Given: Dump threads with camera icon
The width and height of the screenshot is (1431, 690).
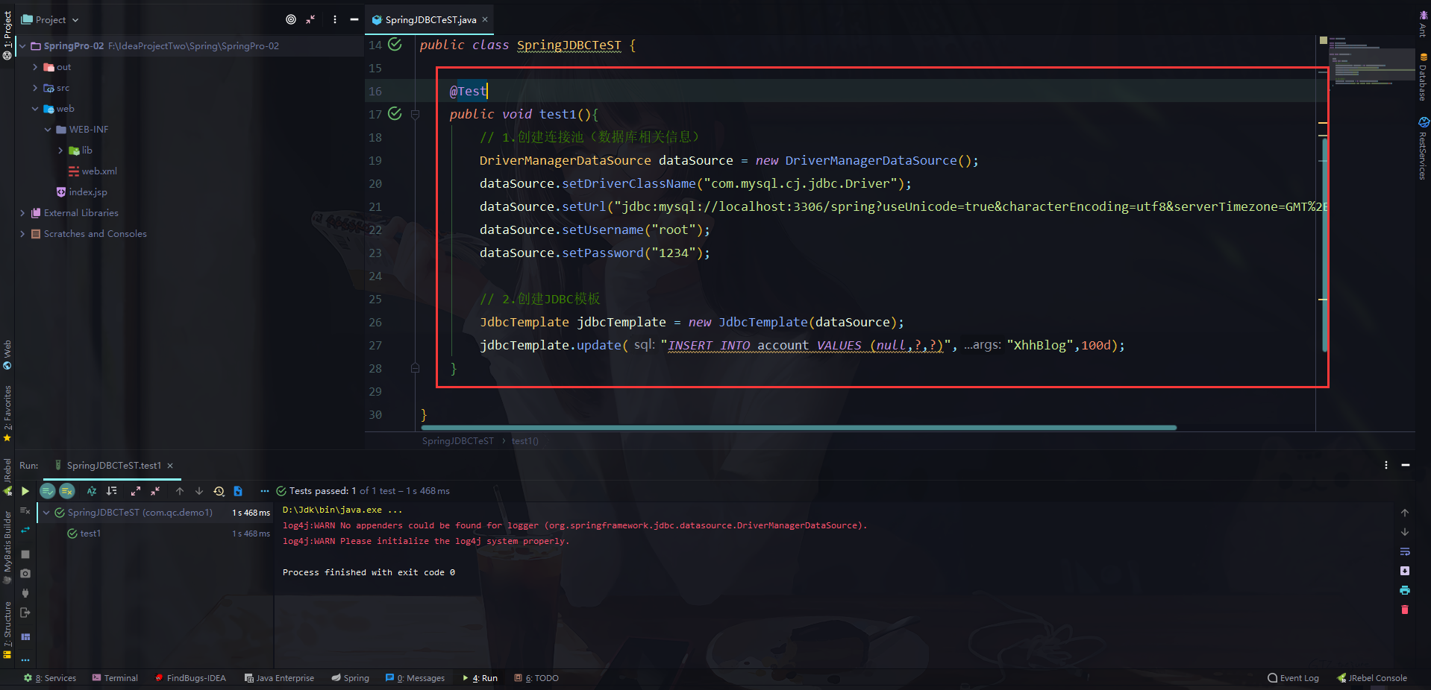Looking at the screenshot, I should pyautogui.click(x=25, y=574).
